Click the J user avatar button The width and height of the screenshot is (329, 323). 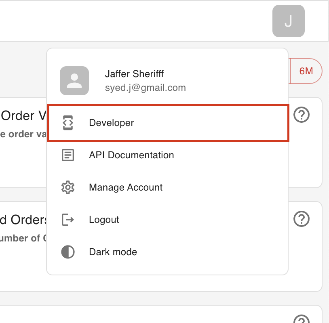click(x=288, y=21)
